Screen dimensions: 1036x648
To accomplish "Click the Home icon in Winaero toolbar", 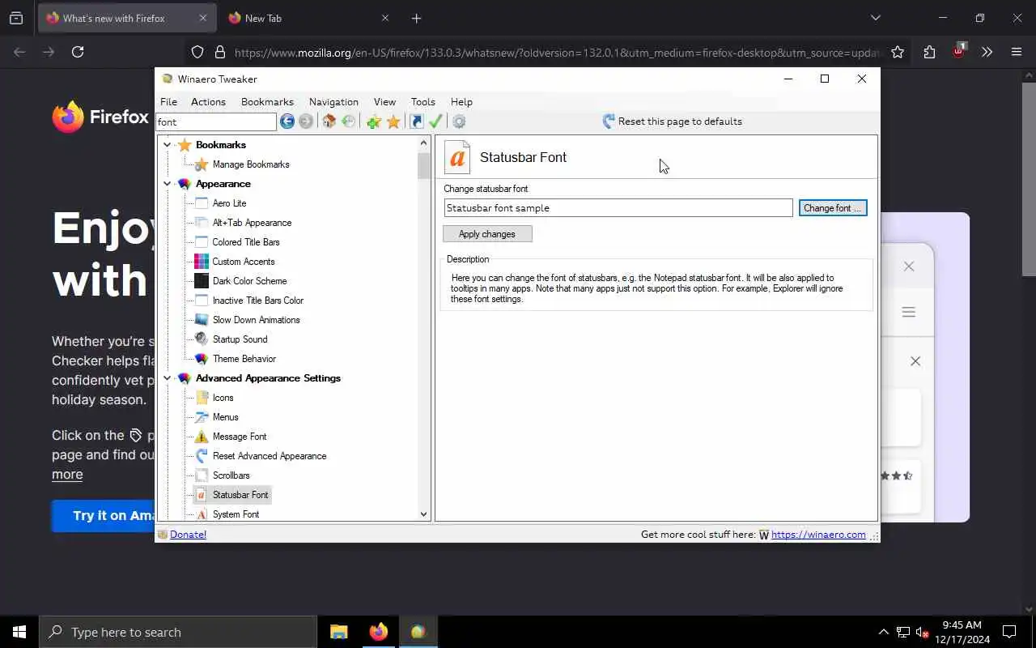I will (329, 122).
